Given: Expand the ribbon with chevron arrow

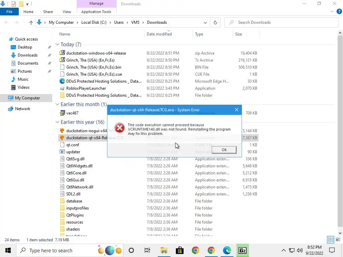Looking at the screenshot, I should 332,12.
